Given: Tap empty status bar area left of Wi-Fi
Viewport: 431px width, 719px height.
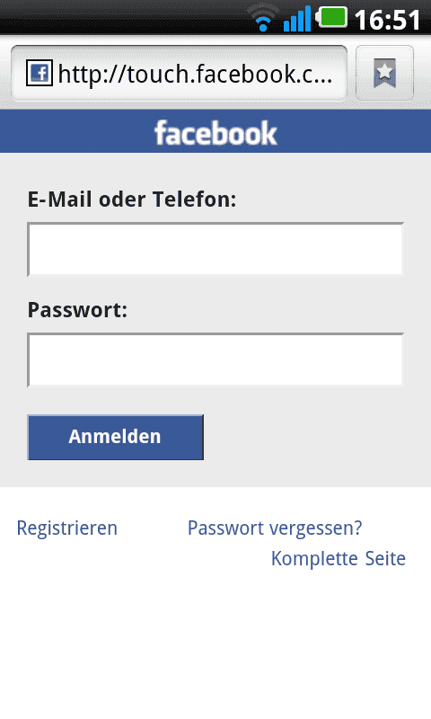Looking at the screenshot, I should pos(124,17).
